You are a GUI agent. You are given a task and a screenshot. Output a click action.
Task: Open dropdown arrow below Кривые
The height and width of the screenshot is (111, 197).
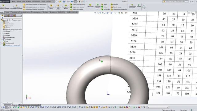[139, 10]
